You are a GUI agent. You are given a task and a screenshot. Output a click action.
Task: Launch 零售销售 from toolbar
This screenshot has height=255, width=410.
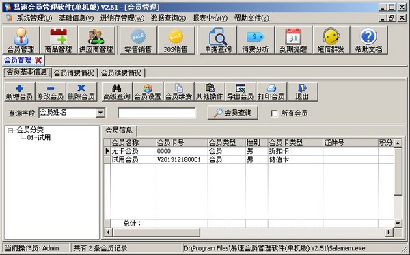point(138,40)
